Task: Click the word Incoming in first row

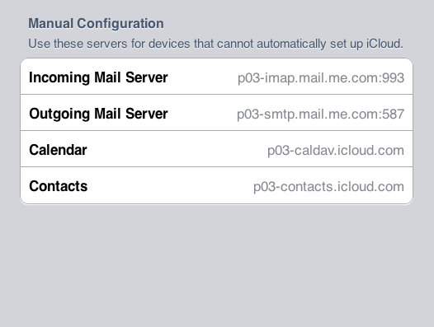Action: tap(59, 77)
